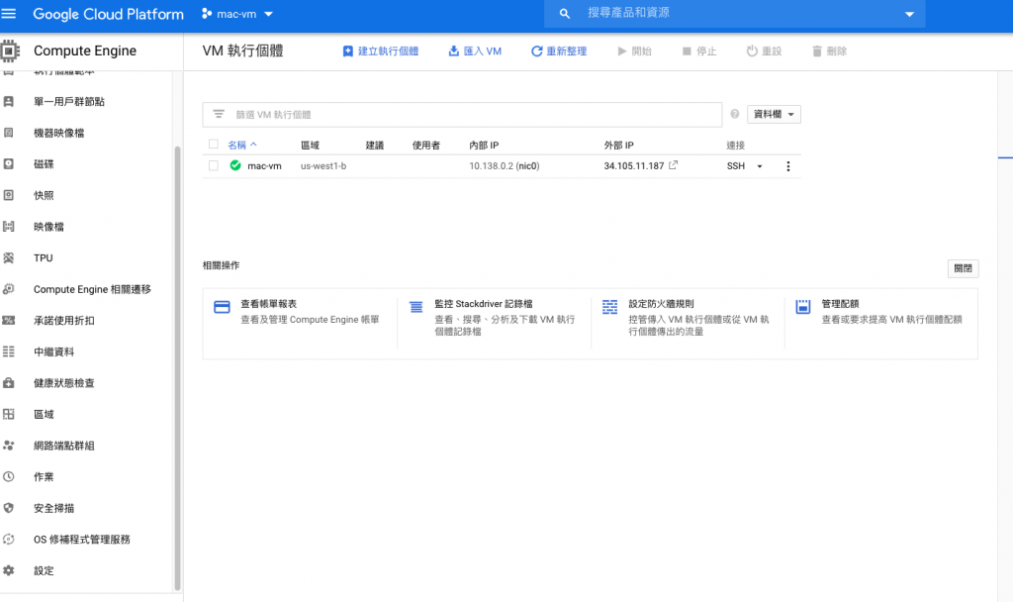Click 重新整理 refresh button
The height and width of the screenshot is (602, 1013).
(x=559, y=51)
